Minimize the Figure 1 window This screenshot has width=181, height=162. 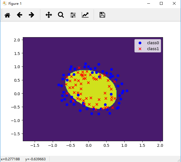(x=149, y=3)
